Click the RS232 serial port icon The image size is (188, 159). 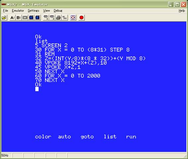(65, 18)
